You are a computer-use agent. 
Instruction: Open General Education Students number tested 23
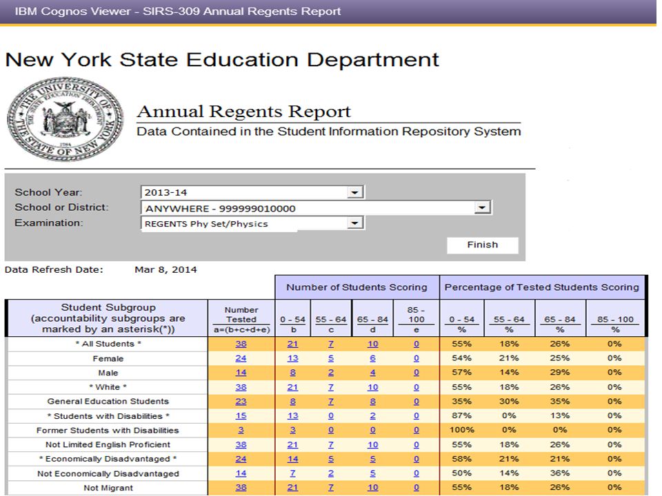click(241, 402)
